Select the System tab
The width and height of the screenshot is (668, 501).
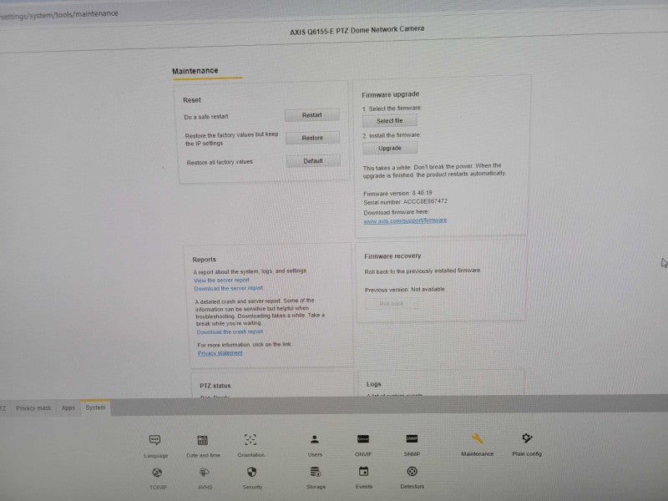pyautogui.click(x=95, y=407)
